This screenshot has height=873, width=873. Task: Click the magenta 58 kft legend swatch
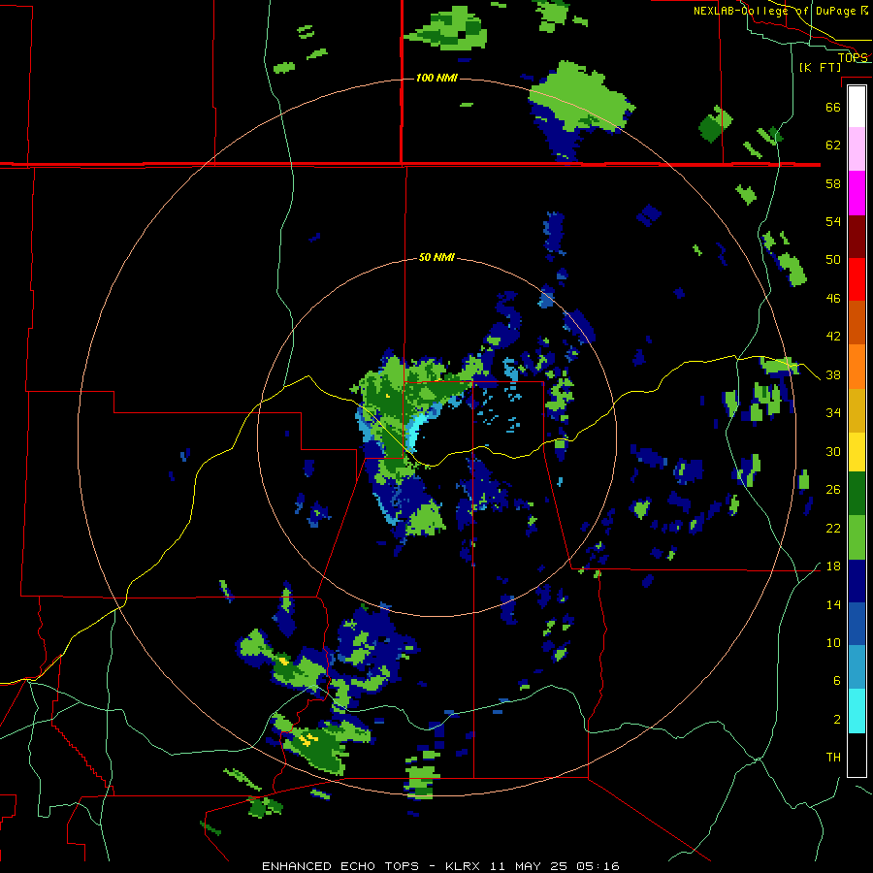[x=857, y=193]
